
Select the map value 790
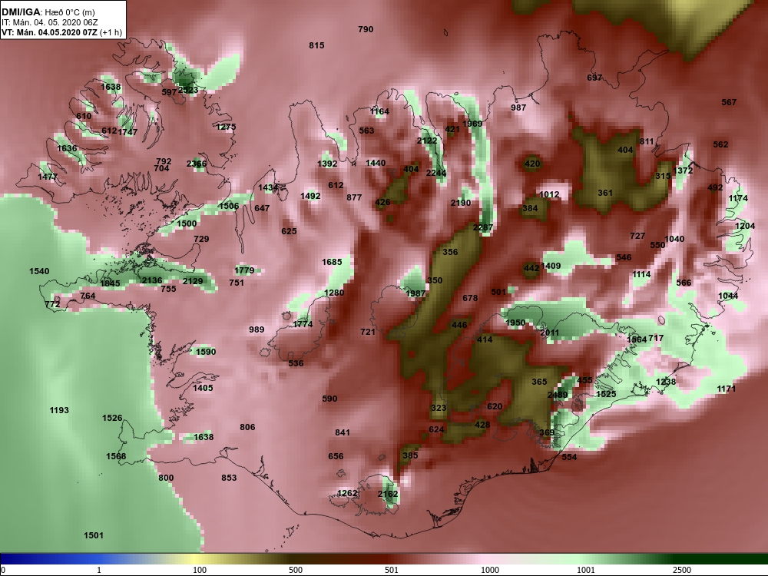366,29
